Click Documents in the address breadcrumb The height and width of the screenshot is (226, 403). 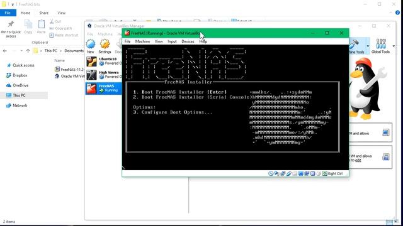[74, 51]
